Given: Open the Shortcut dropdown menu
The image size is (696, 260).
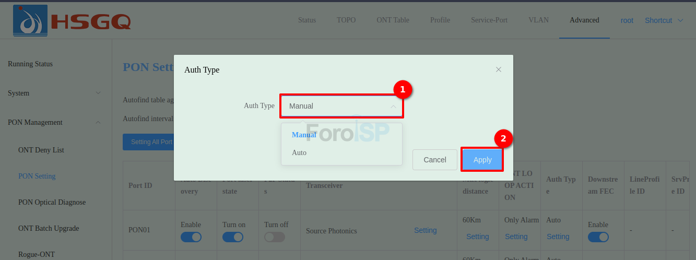Looking at the screenshot, I should pos(664,20).
